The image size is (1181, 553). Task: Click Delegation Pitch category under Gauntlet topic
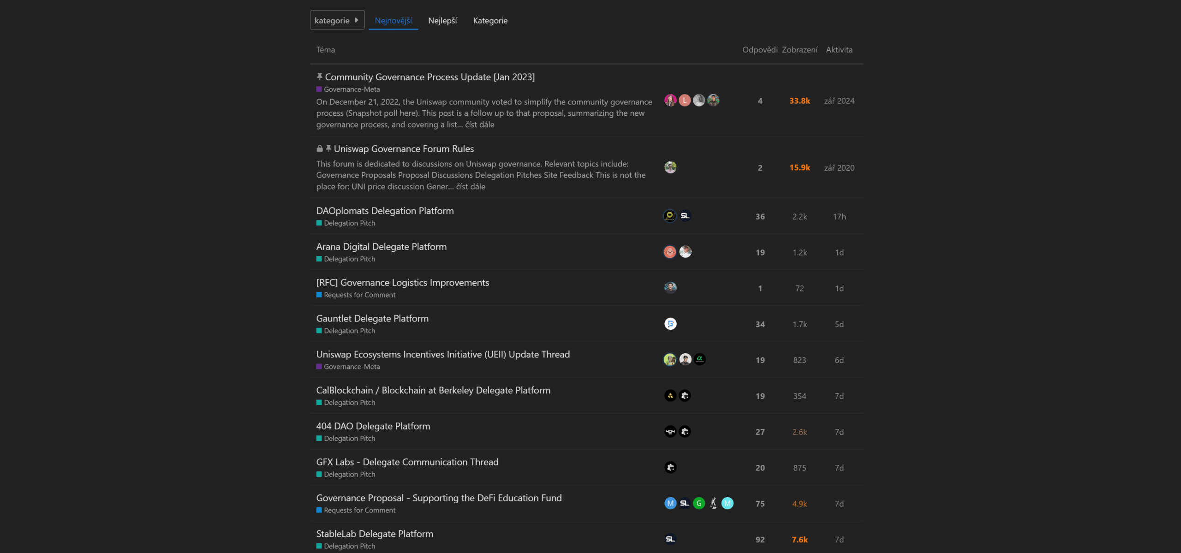tap(346, 331)
